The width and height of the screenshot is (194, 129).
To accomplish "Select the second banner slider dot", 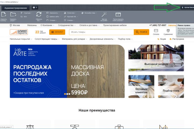I will coord(67,94).
